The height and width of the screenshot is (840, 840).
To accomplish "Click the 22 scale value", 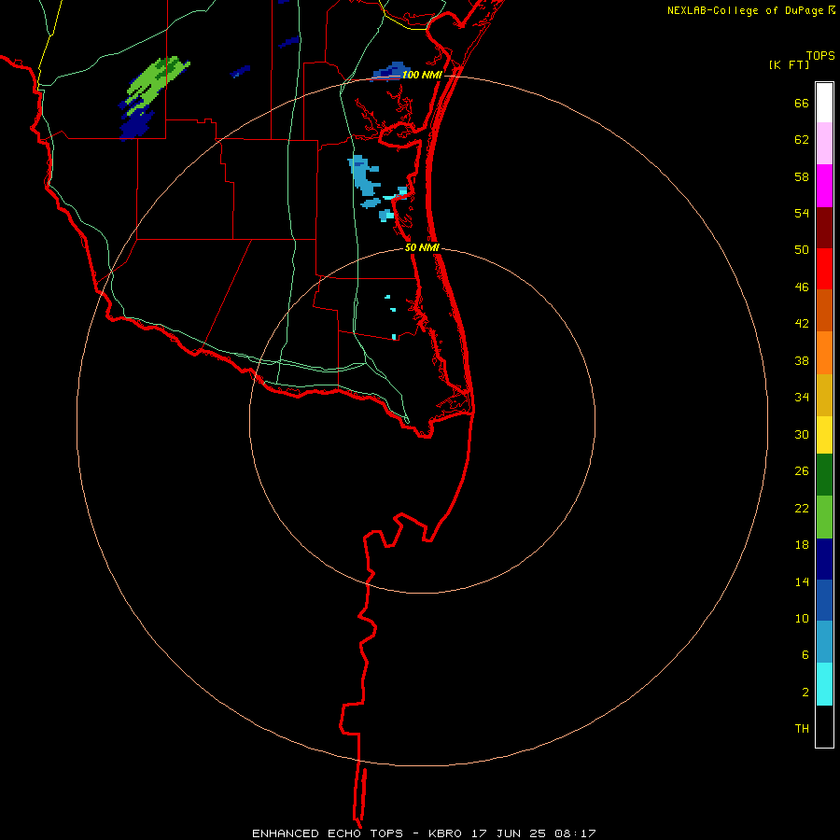I will [802, 508].
